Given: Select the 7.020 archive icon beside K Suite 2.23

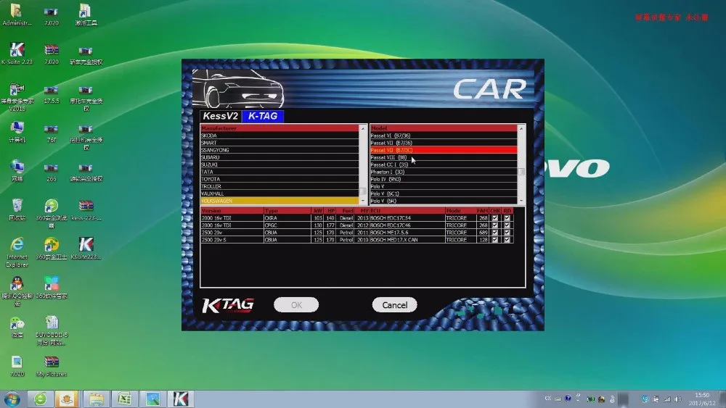Looking at the screenshot, I should [x=52, y=53].
